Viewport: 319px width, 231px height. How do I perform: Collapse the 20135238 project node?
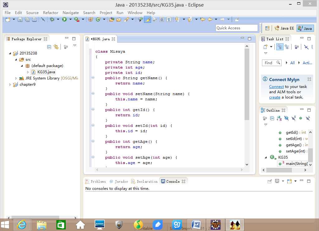point(10,53)
